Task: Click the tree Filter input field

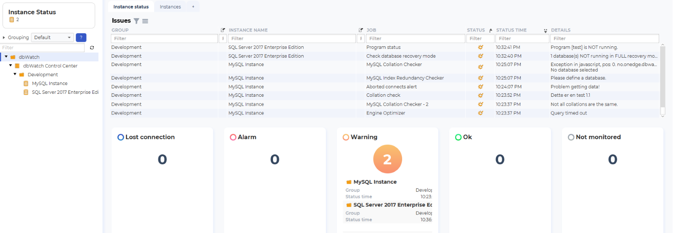Action: 42,48
